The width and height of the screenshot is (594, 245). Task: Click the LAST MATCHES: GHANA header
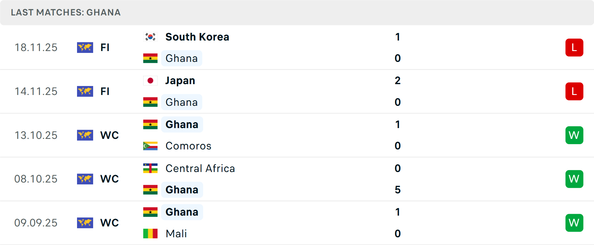(66, 12)
